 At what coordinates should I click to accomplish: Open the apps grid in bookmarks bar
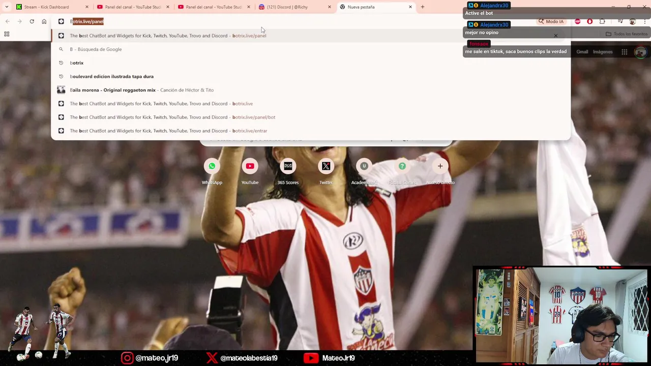7,34
